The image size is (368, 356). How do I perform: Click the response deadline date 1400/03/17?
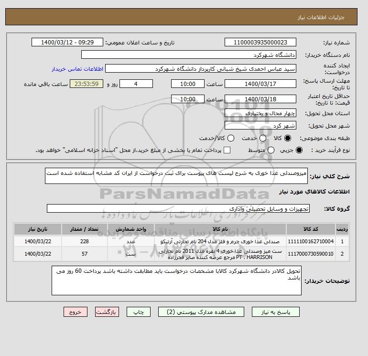260,84
